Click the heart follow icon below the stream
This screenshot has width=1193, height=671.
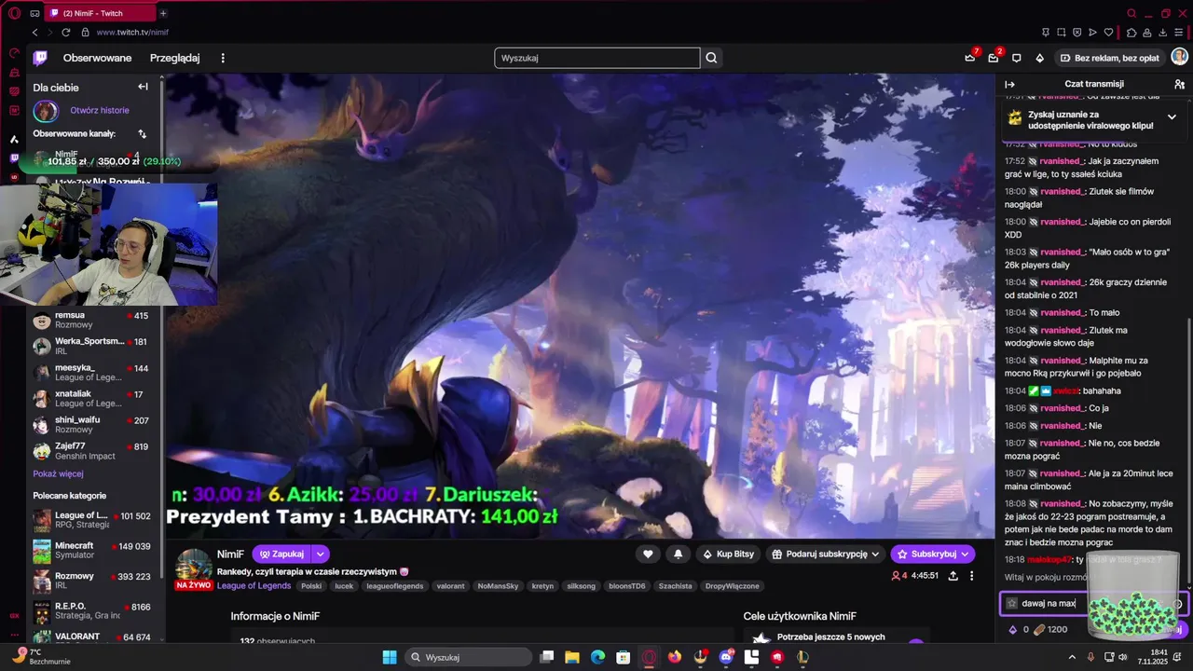pos(648,554)
